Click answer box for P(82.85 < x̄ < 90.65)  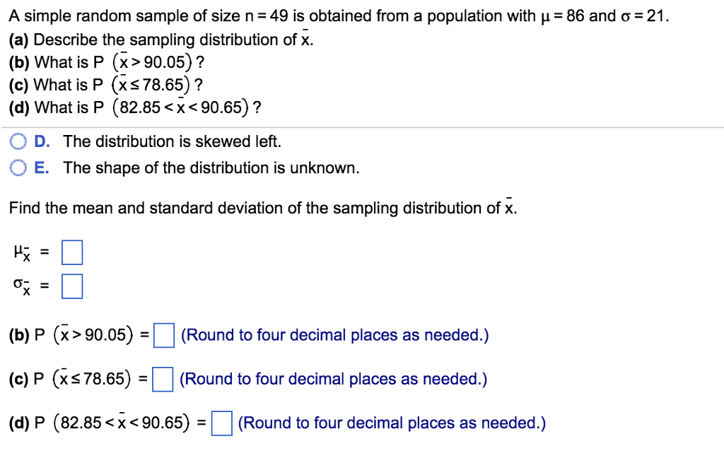[x=222, y=423]
